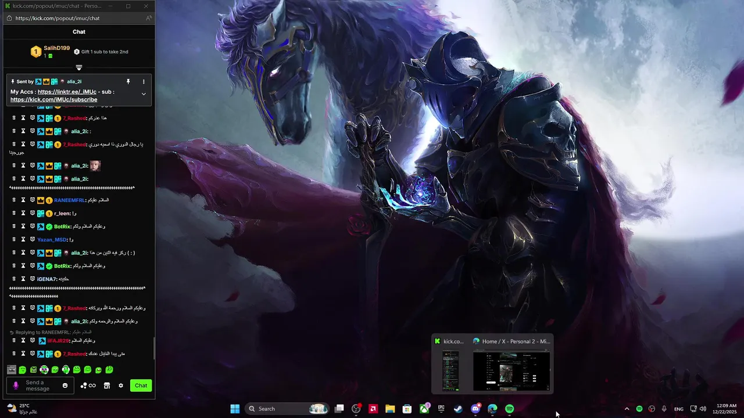Open the volume control in system tray
Screen dimensions: 744x418
703,409
